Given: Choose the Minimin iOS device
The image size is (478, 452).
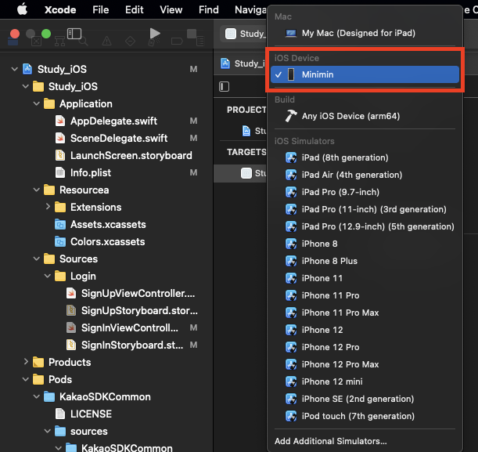Looking at the screenshot, I should [365, 74].
